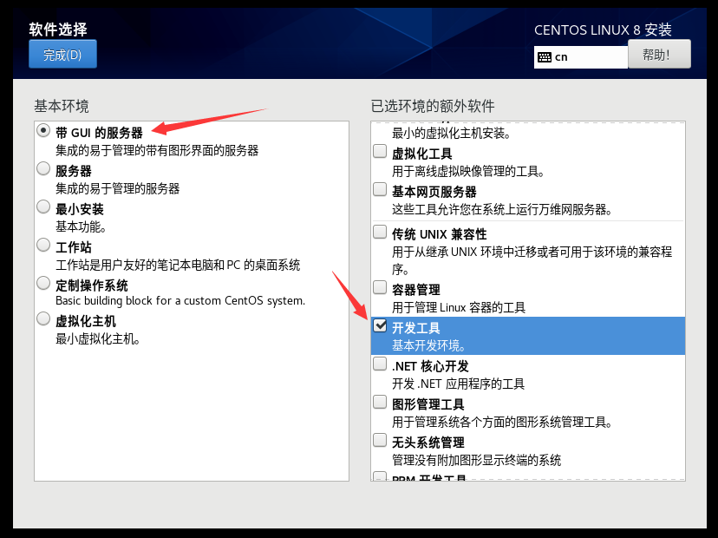Click text 用于管理系统各个方面的图形系统管理工具。

coord(502,422)
